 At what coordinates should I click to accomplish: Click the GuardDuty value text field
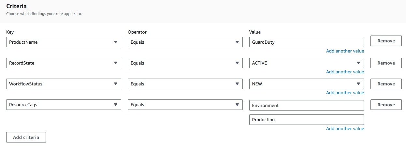[x=306, y=42]
